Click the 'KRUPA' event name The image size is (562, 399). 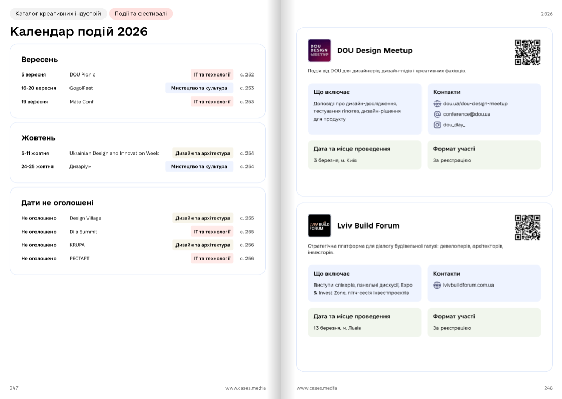click(x=77, y=245)
